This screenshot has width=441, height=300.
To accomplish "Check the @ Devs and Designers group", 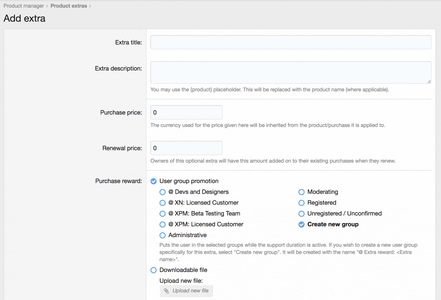I will tap(163, 192).
